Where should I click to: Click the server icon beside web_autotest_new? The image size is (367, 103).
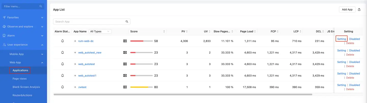[x=125, y=52]
